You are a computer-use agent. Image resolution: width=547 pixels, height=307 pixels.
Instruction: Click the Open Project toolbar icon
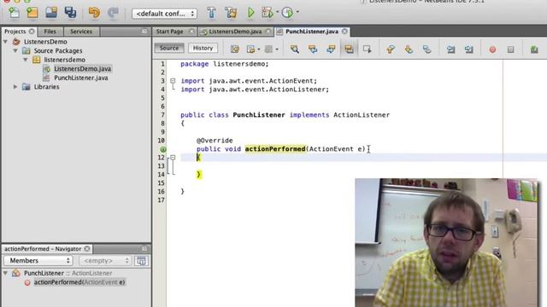[x=51, y=13]
